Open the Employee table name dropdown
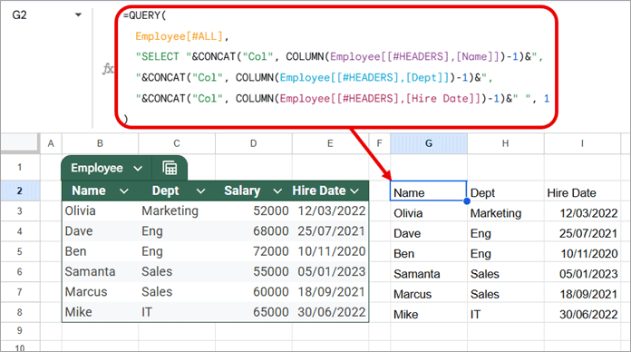Screen dimensions: 631x352 pos(138,169)
